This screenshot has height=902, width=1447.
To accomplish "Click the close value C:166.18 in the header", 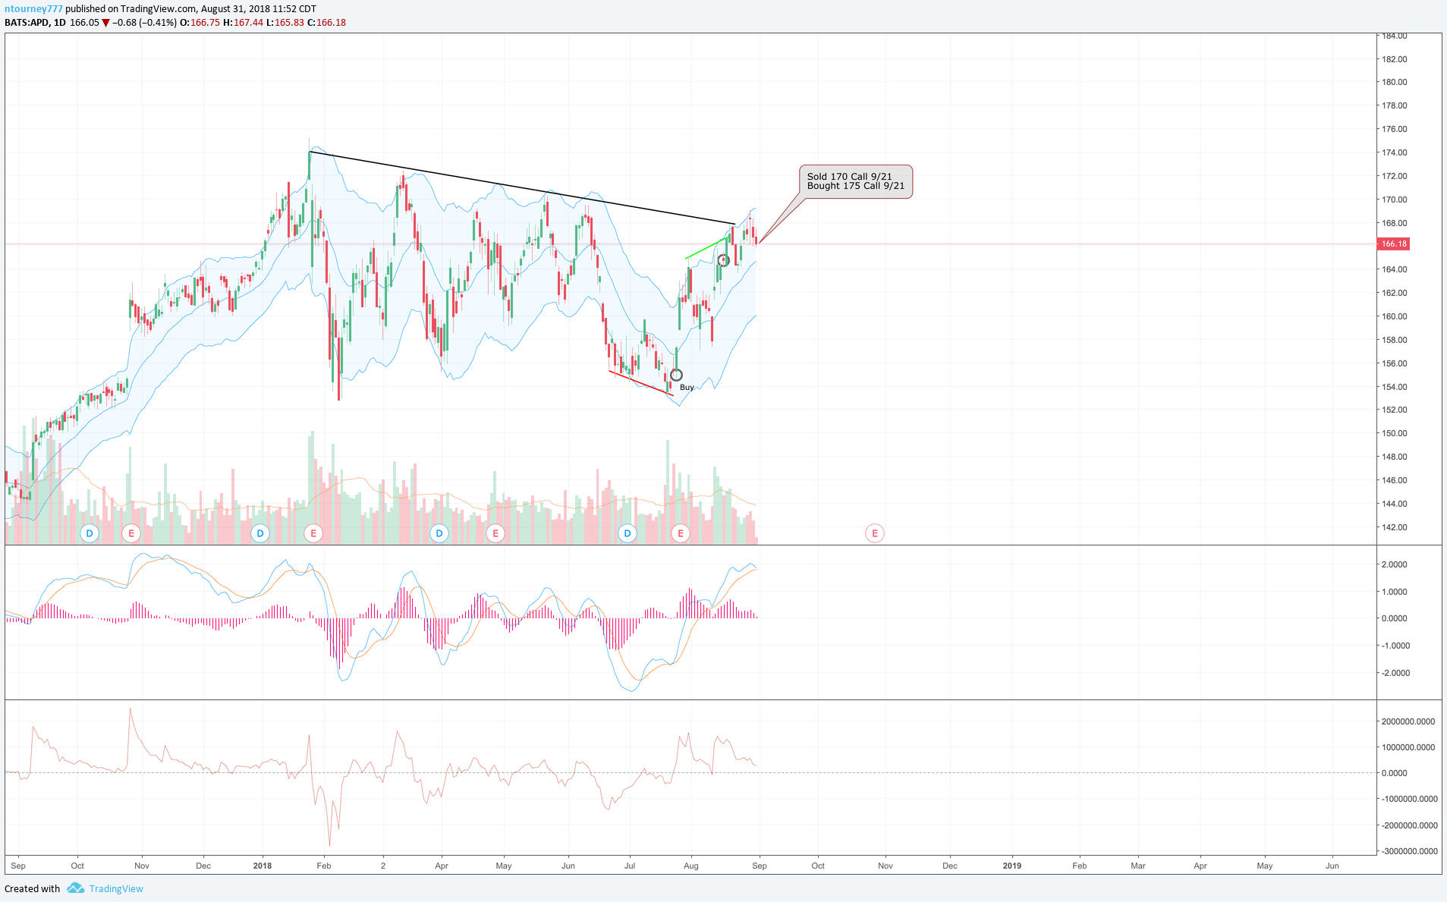I will (326, 23).
